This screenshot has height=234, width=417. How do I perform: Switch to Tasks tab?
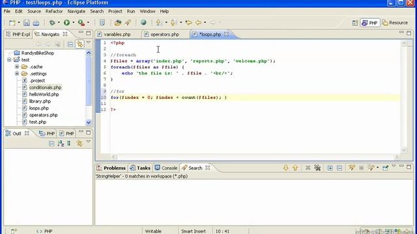[141, 168]
